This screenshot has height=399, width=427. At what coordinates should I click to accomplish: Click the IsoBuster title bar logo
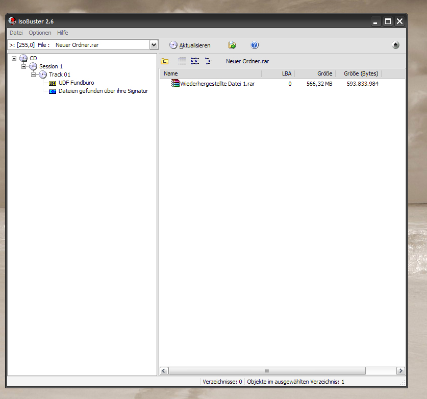coord(12,21)
